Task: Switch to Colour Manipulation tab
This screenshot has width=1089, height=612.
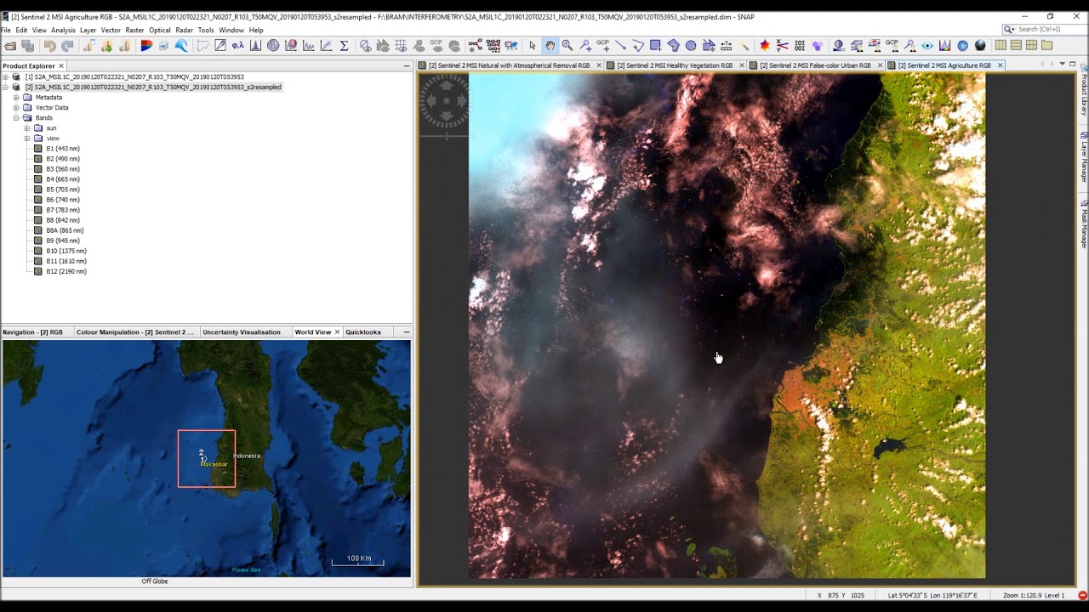Action: click(134, 332)
